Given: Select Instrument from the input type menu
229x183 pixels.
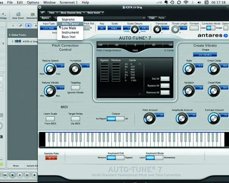Looking at the screenshot, I should [70, 32].
